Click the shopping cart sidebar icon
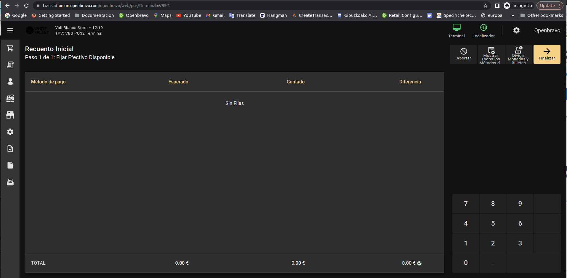567x278 pixels. tap(10, 48)
